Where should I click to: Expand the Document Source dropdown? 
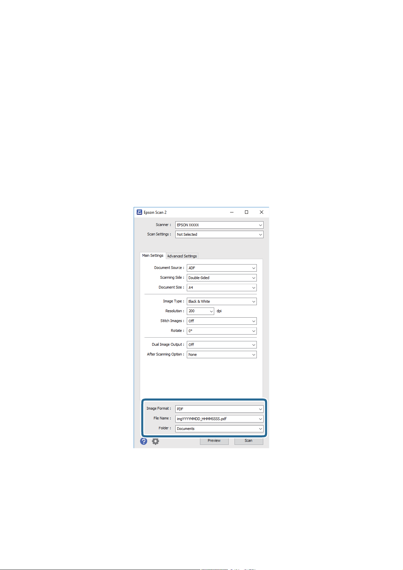(x=222, y=268)
